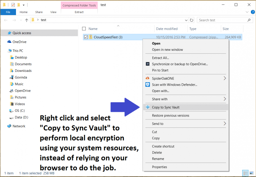
Task: Open the address bar history dropdown
Action: pyautogui.click(x=186, y=20)
